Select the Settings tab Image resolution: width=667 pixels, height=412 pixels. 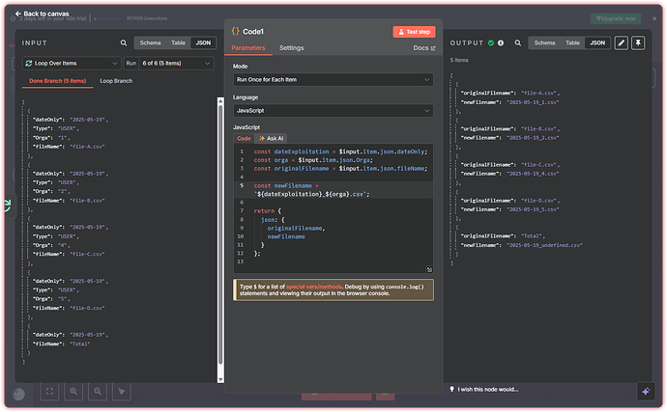tap(291, 48)
